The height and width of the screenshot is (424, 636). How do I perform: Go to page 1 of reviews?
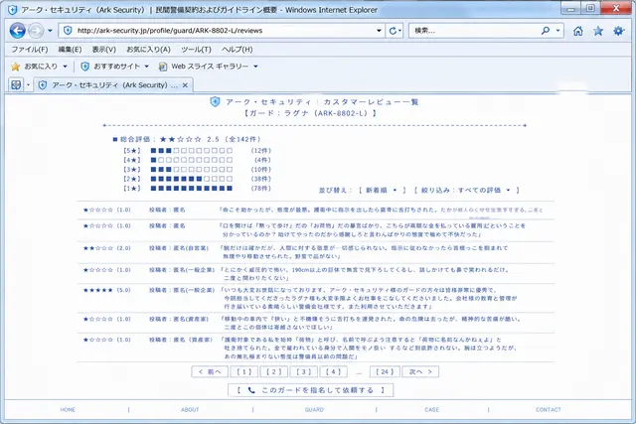click(244, 371)
